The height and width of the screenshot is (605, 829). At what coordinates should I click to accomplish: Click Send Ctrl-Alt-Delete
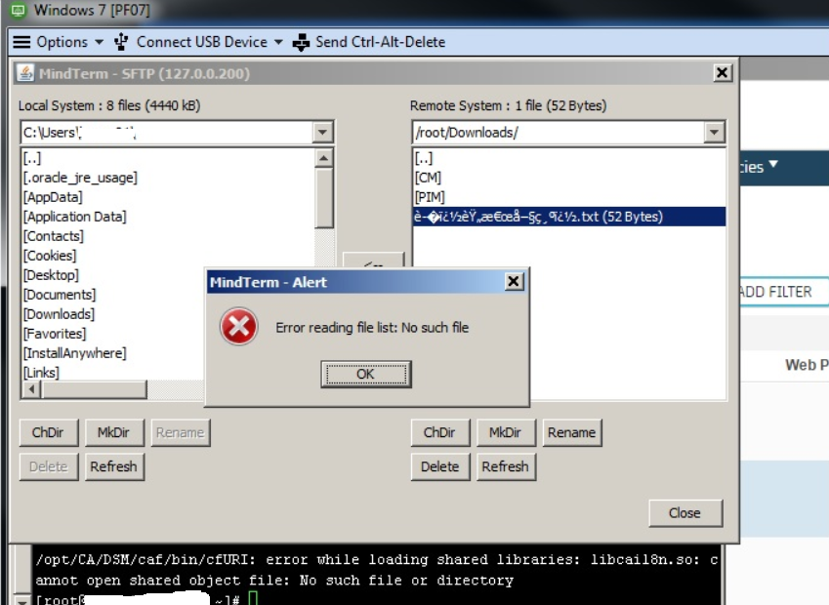pyautogui.click(x=369, y=42)
